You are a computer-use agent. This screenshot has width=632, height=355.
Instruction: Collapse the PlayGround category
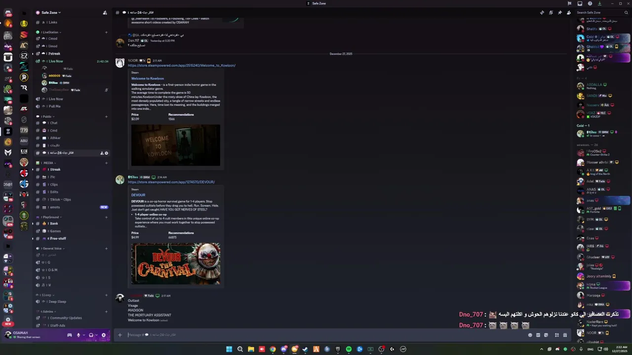coord(48,217)
